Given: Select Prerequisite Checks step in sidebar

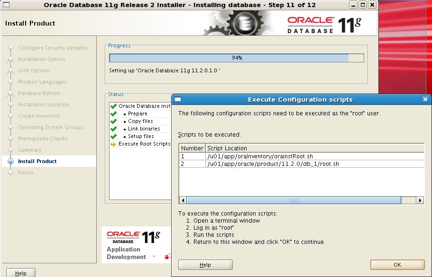Looking at the screenshot, I should coord(43,138).
